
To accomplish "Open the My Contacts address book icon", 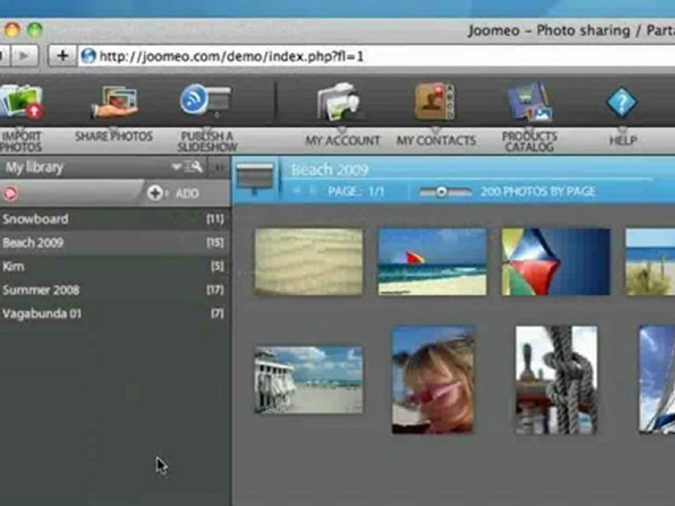I will (x=435, y=101).
